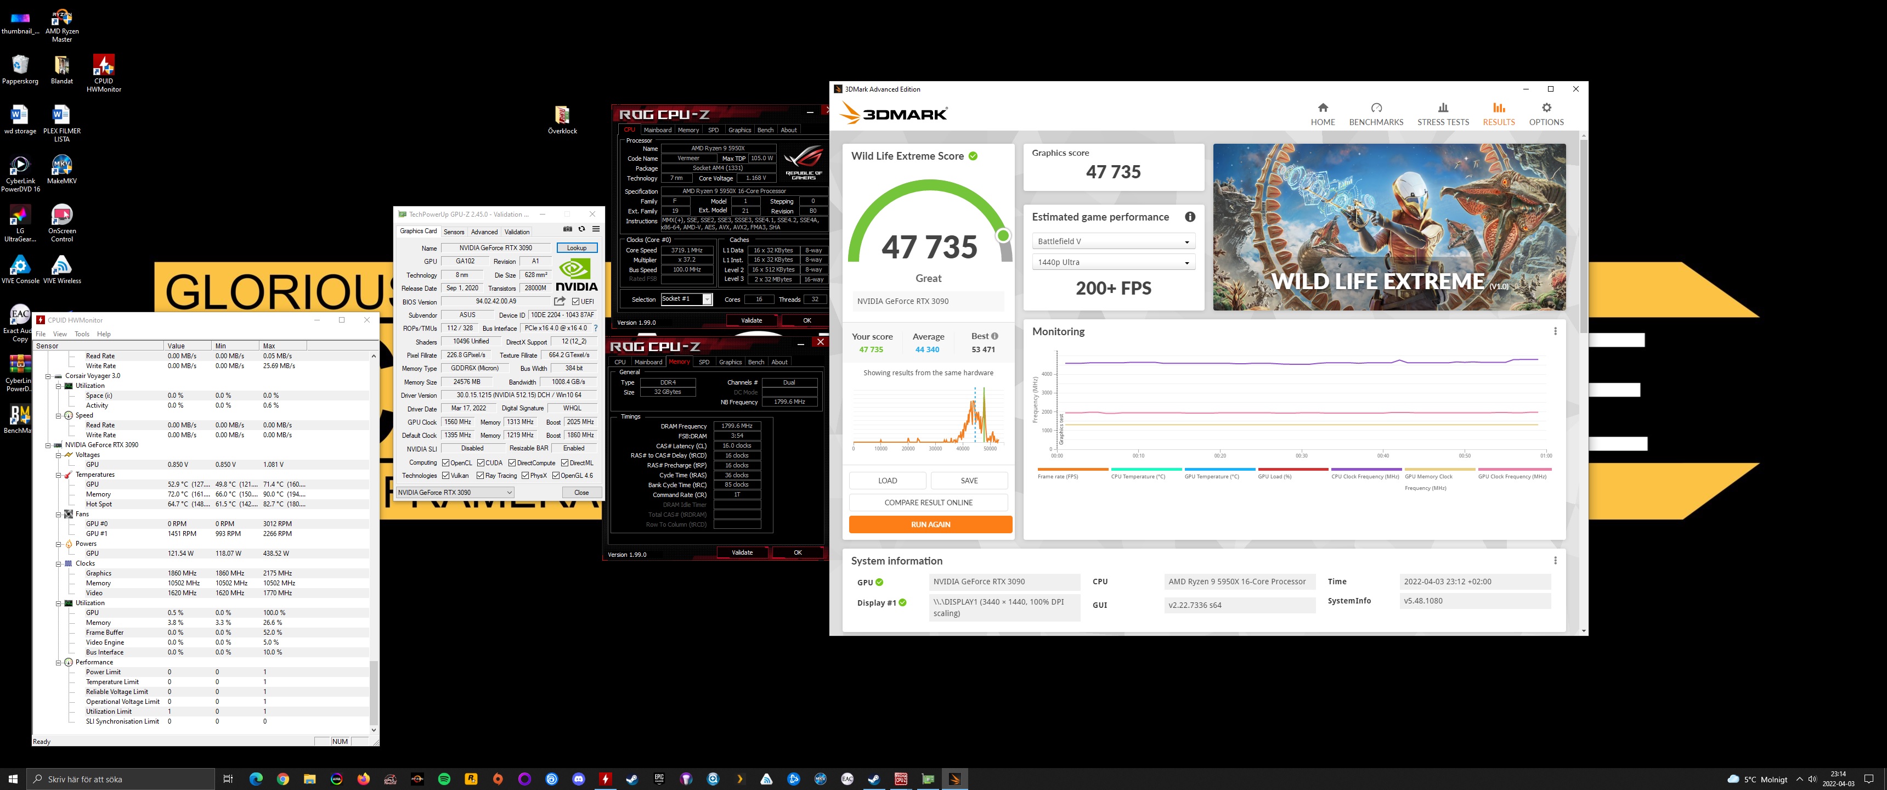1887x790 pixels.
Task: Click the Windows taskbar search box
Action: point(121,779)
